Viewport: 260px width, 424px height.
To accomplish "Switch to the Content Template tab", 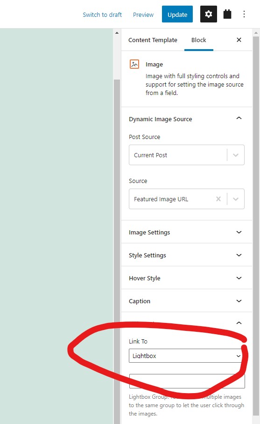I will coord(153,40).
